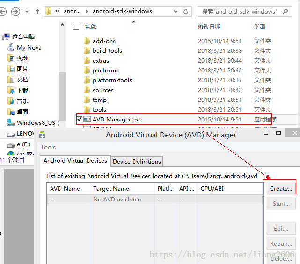
Task: Go back in File Explorer
Action: click(3, 12)
